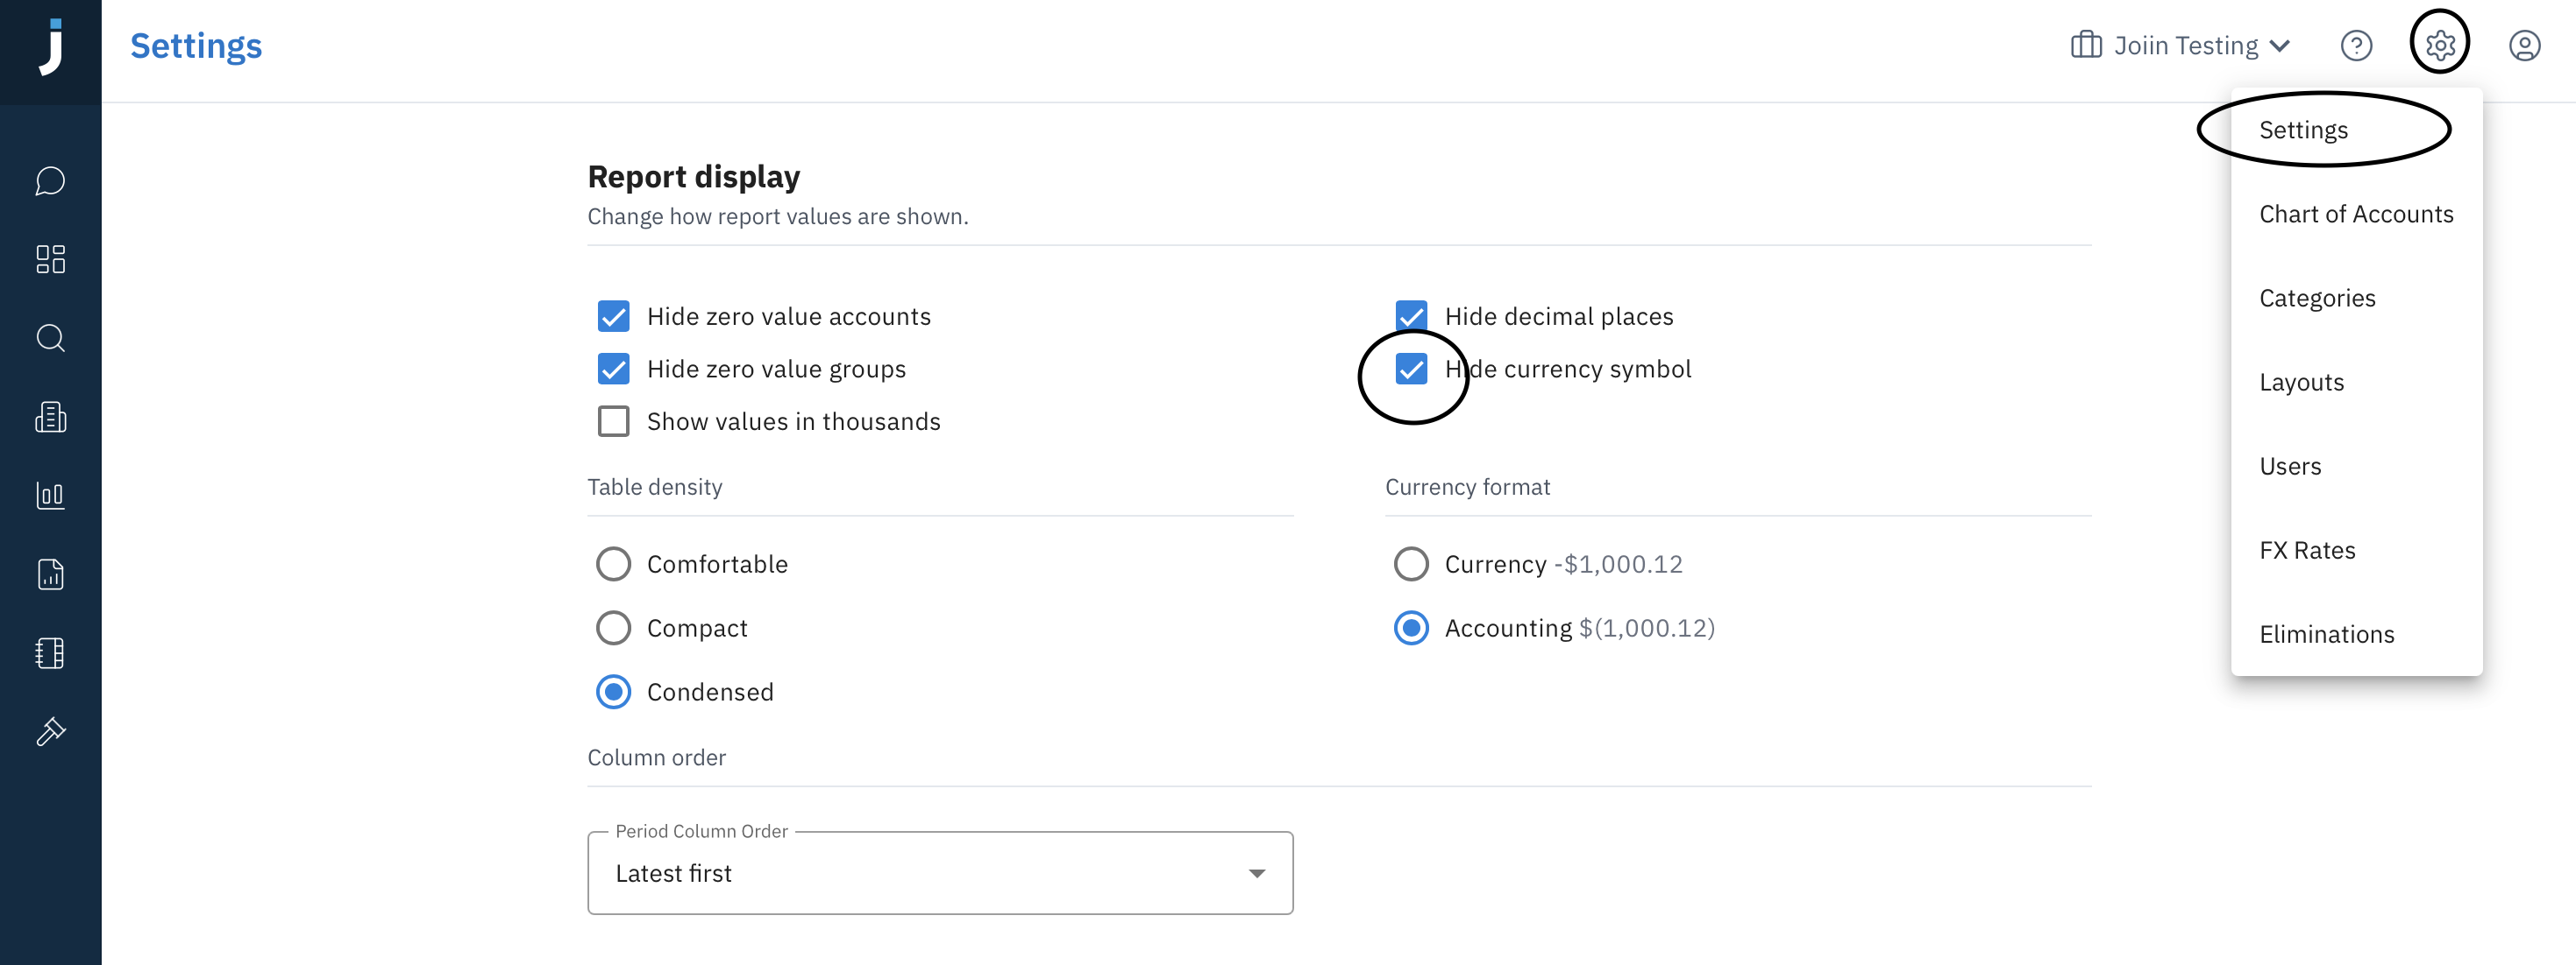Open the Period Column Order dropdown
Viewport: 2576px width, 965px height.
[x=939, y=873]
